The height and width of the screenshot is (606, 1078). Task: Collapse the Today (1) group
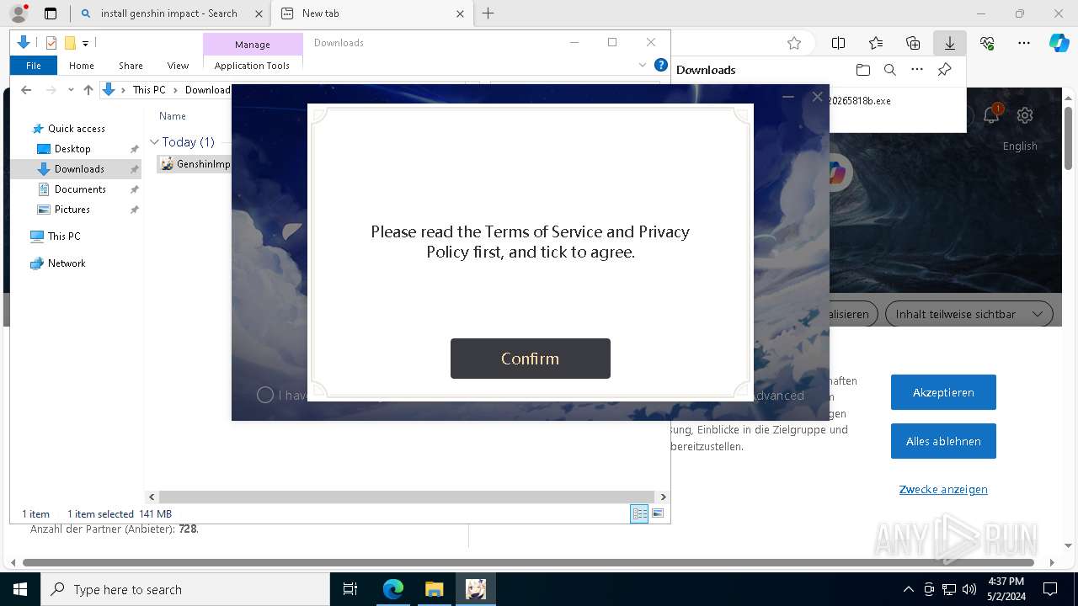[154, 142]
